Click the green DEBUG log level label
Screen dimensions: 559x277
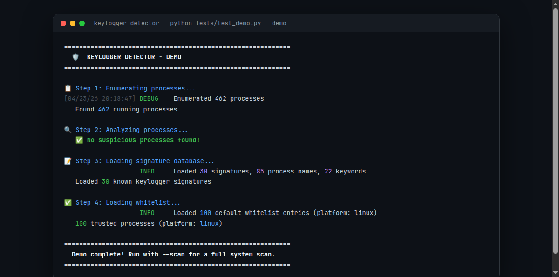coord(149,99)
